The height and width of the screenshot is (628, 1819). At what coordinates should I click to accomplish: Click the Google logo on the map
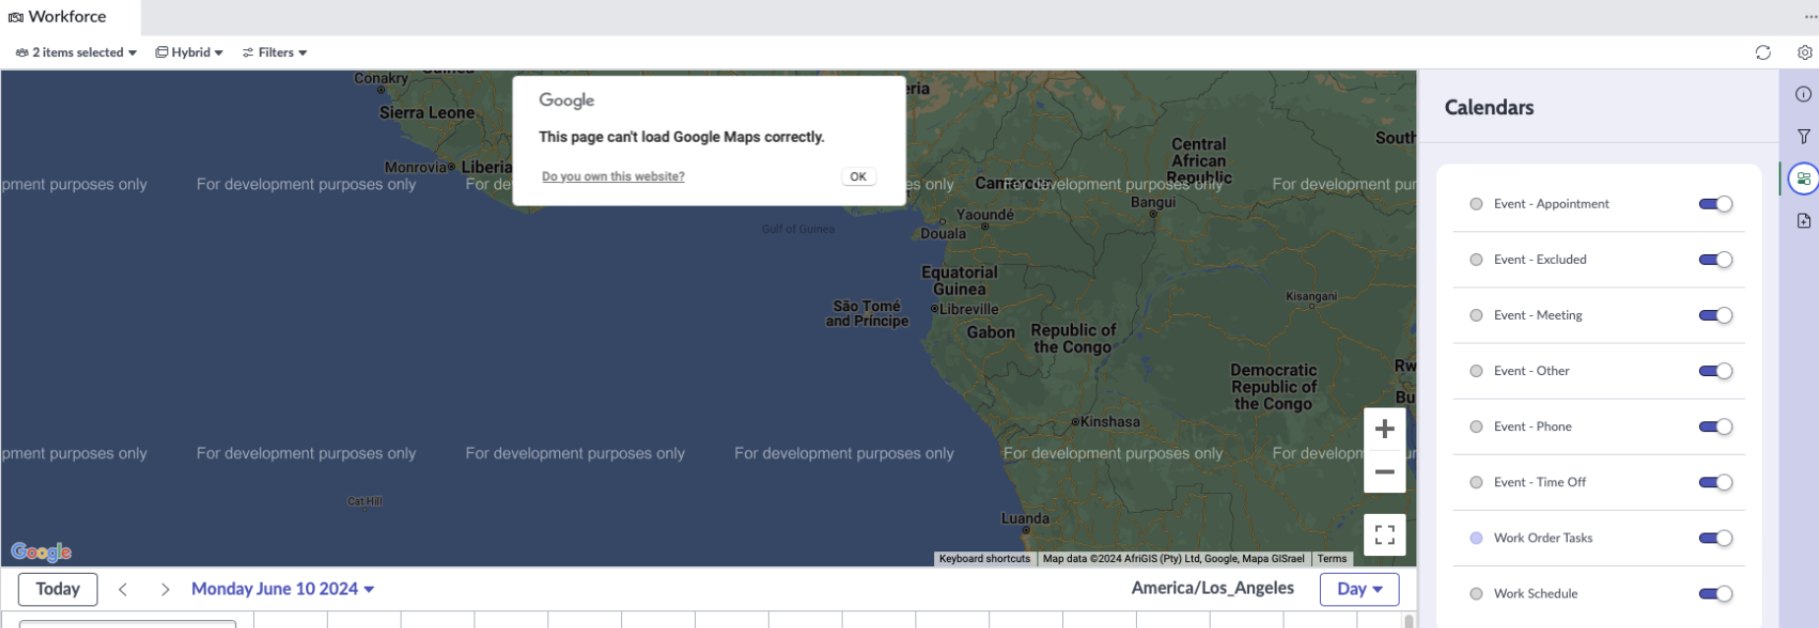(x=41, y=552)
